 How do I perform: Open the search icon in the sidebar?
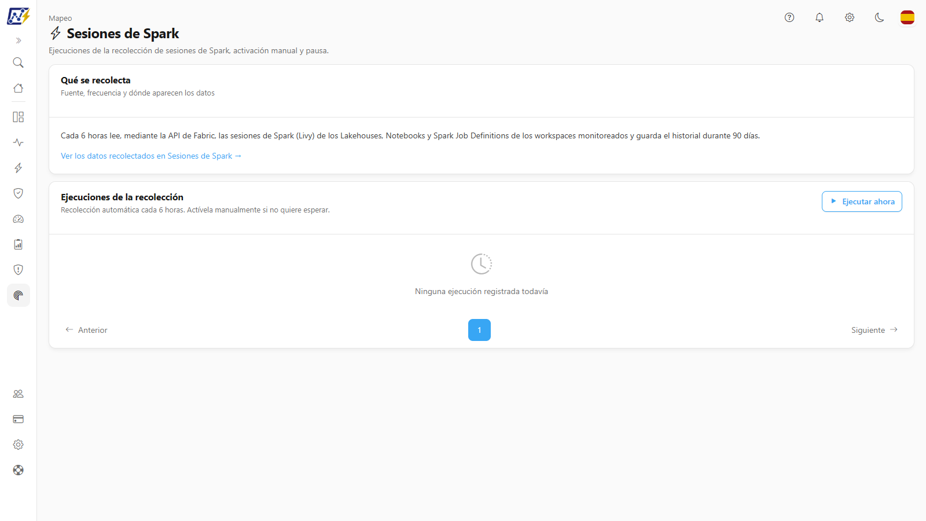(x=19, y=63)
